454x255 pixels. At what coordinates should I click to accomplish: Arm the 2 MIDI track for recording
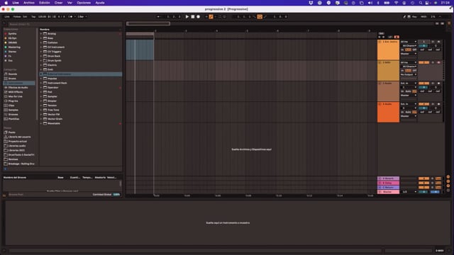pyautogui.click(x=438, y=62)
